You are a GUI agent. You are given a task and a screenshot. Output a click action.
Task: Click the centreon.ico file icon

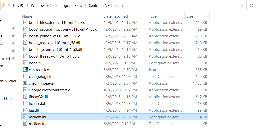pyautogui.click(x=25, y=70)
